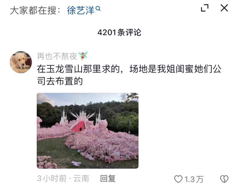Expand the comments panel to full screen

coord(205,8)
